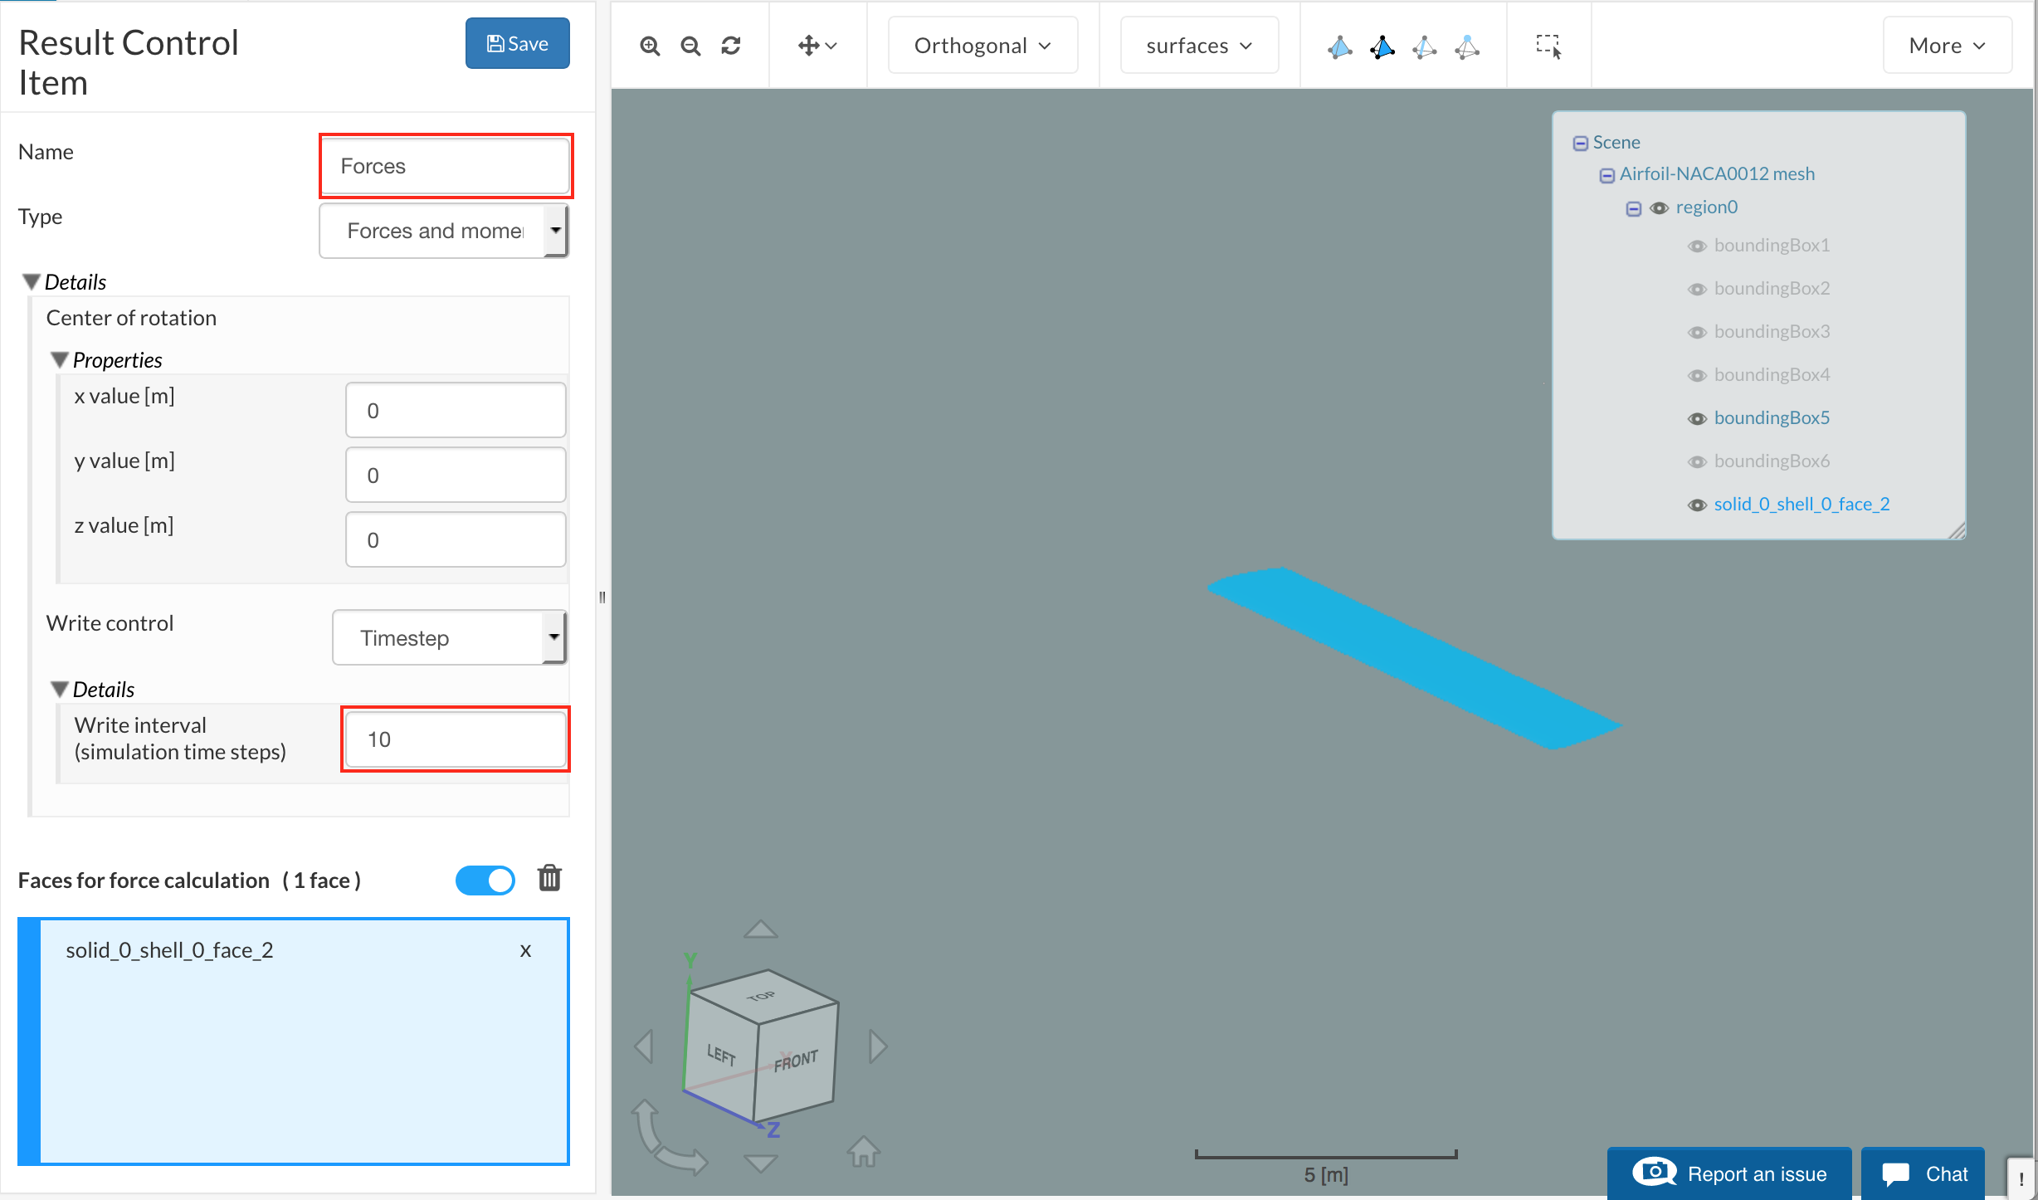Viewport: 2038px width, 1200px height.
Task: Open the More menu
Action: coord(1947,46)
